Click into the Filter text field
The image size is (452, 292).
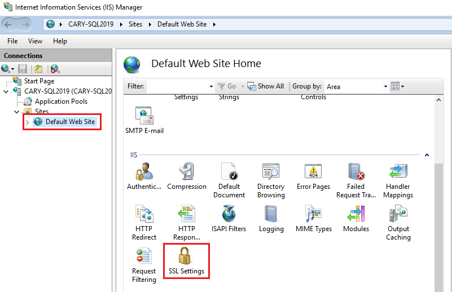coord(178,86)
